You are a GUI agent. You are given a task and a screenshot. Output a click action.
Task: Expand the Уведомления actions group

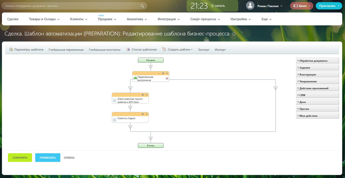pos(317,81)
